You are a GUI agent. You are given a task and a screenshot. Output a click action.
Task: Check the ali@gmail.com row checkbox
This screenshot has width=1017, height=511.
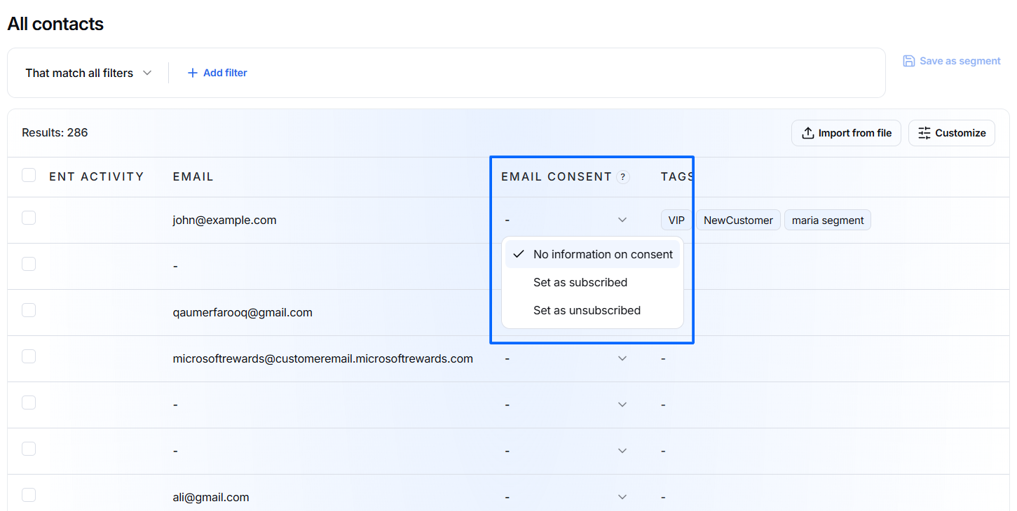click(29, 495)
